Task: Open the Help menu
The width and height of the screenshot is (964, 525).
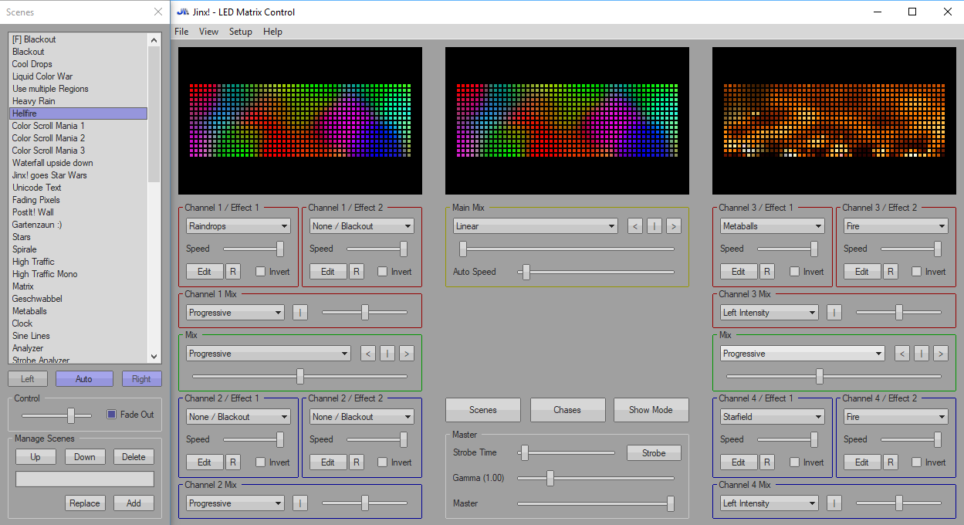Action: point(272,32)
